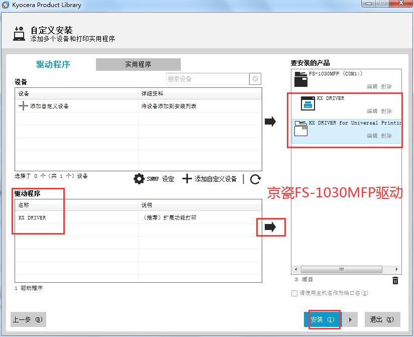
Task: Click the arrow to add selected device to install list
Action: pos(270,122)
